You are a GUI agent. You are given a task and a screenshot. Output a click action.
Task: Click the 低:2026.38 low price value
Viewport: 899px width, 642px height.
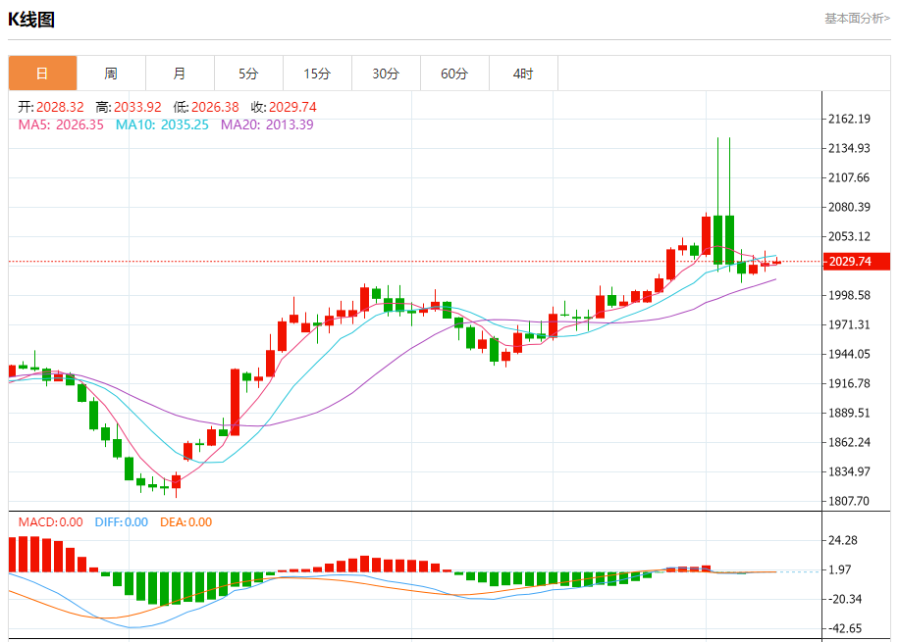coord(206,107)
